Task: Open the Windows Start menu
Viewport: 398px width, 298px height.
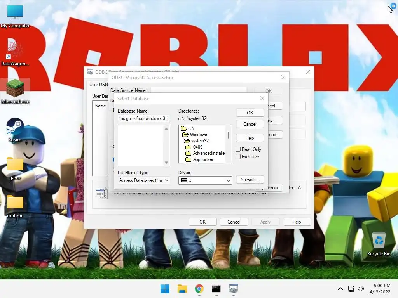Action: (x=165, y=289)
